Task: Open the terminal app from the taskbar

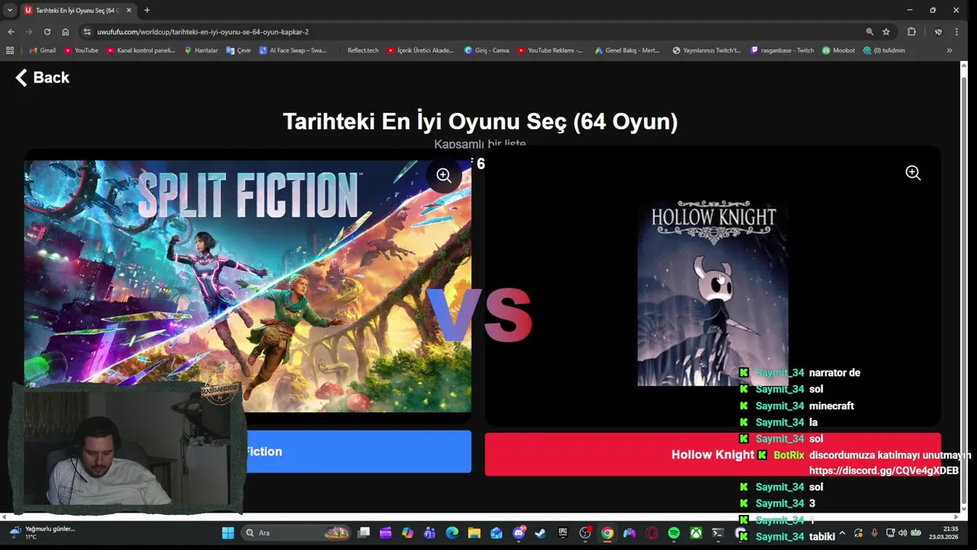Action: click(x=718, y=533)
